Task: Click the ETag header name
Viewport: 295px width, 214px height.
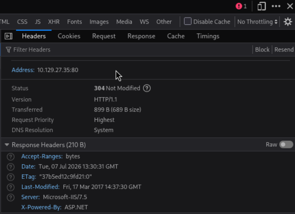Action: (28, 177)
